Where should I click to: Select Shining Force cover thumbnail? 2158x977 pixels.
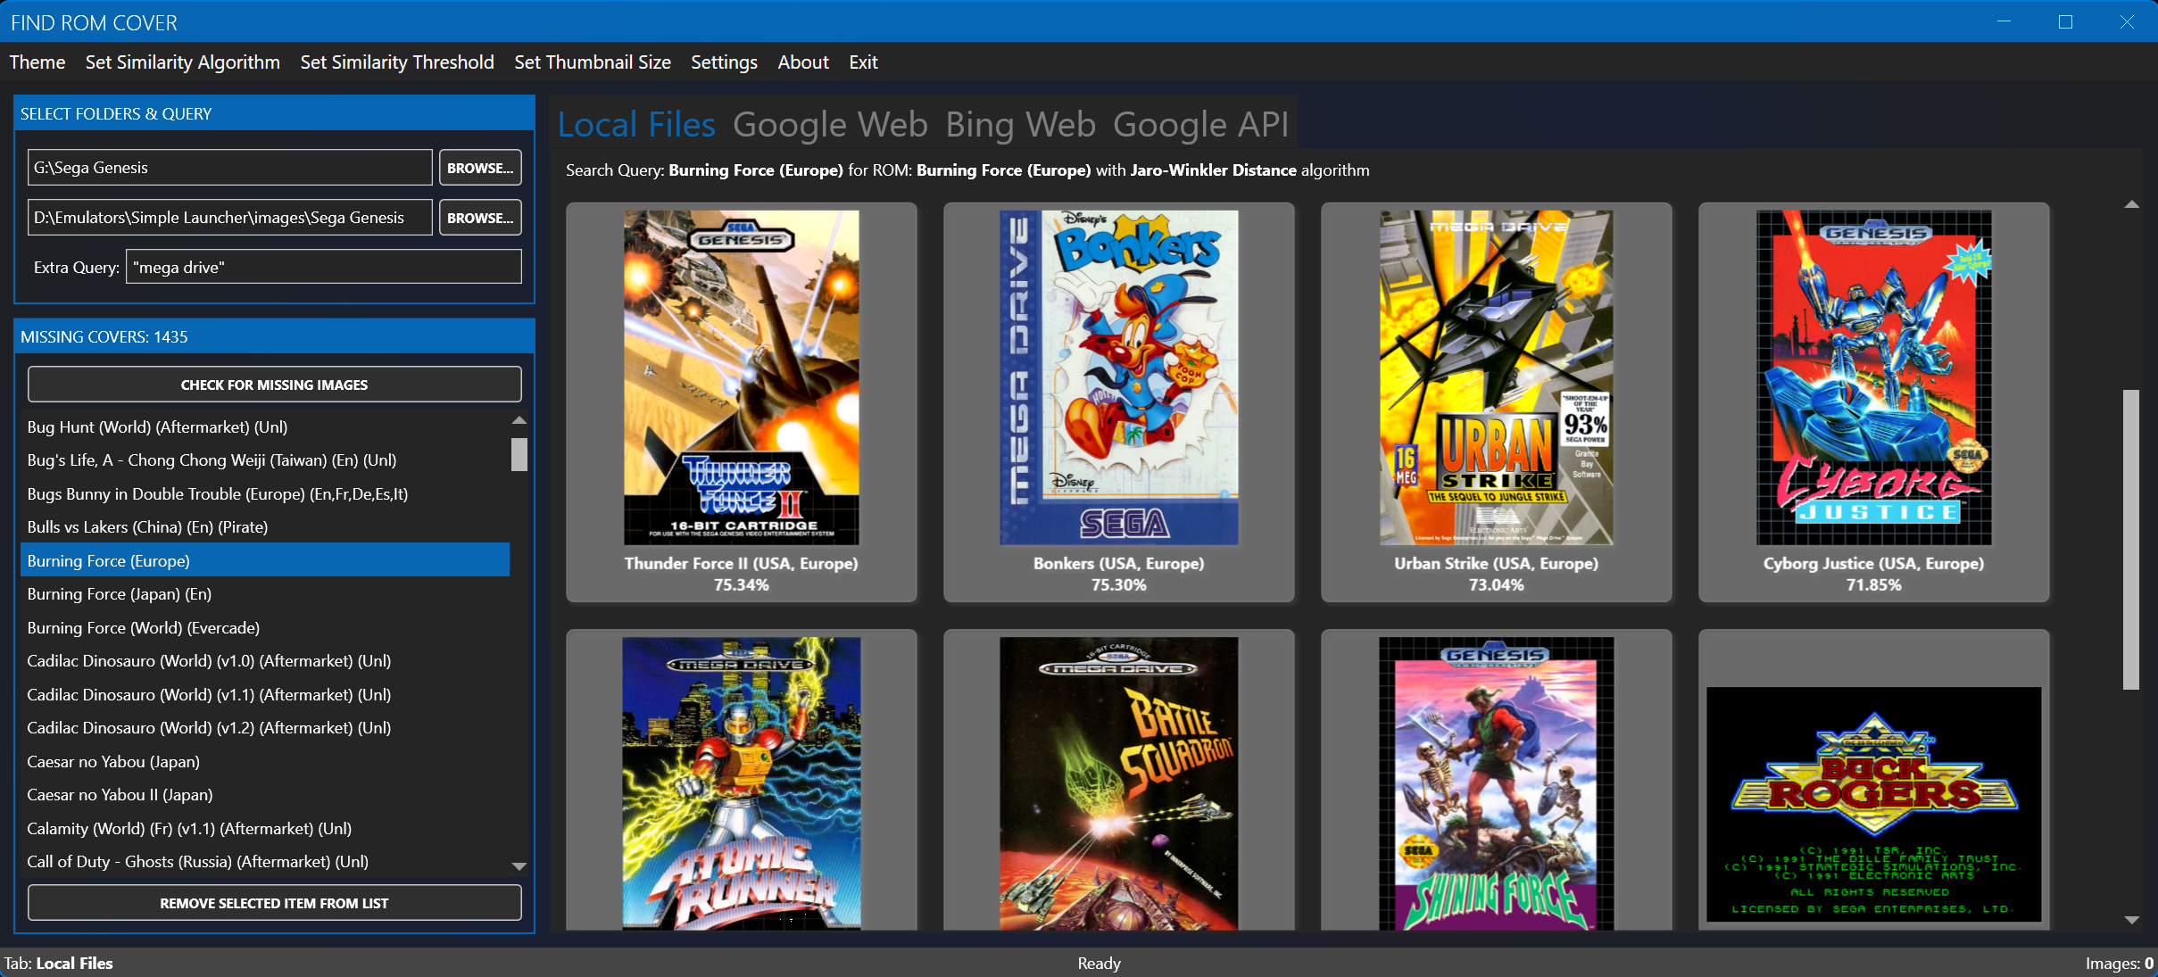point(1497,782)
